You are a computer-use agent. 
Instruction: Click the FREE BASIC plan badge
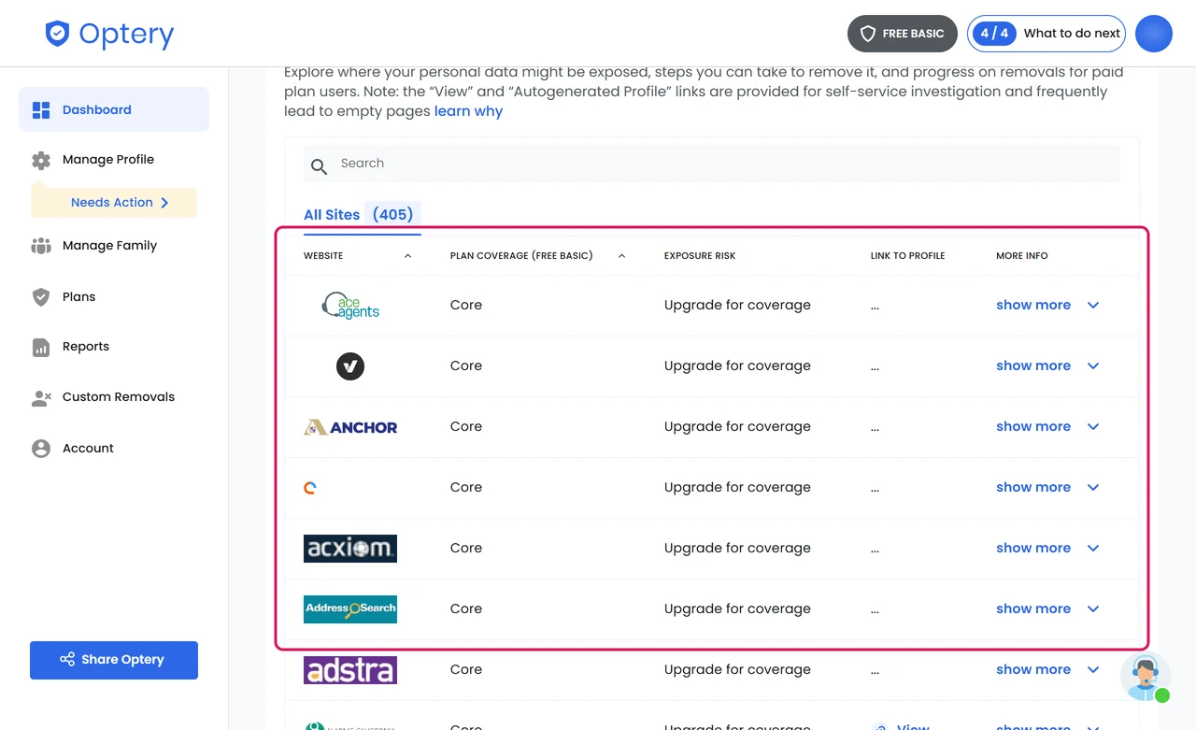coord(903,34)
